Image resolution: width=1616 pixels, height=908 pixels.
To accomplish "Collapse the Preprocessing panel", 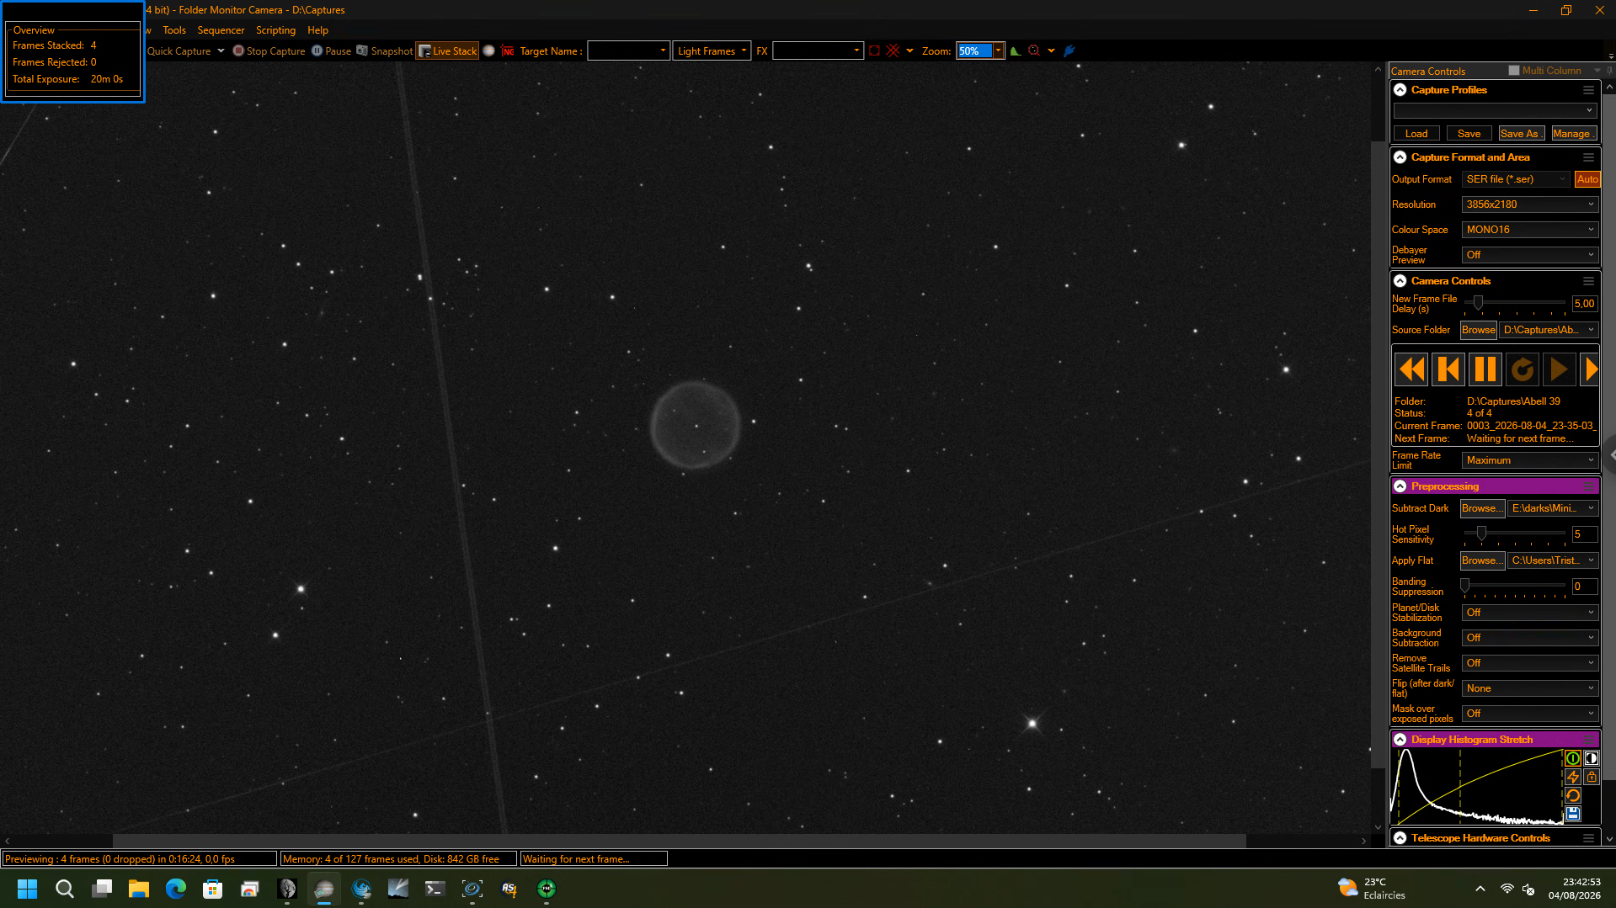I will pyautogui.click(x=1400, y=486).
